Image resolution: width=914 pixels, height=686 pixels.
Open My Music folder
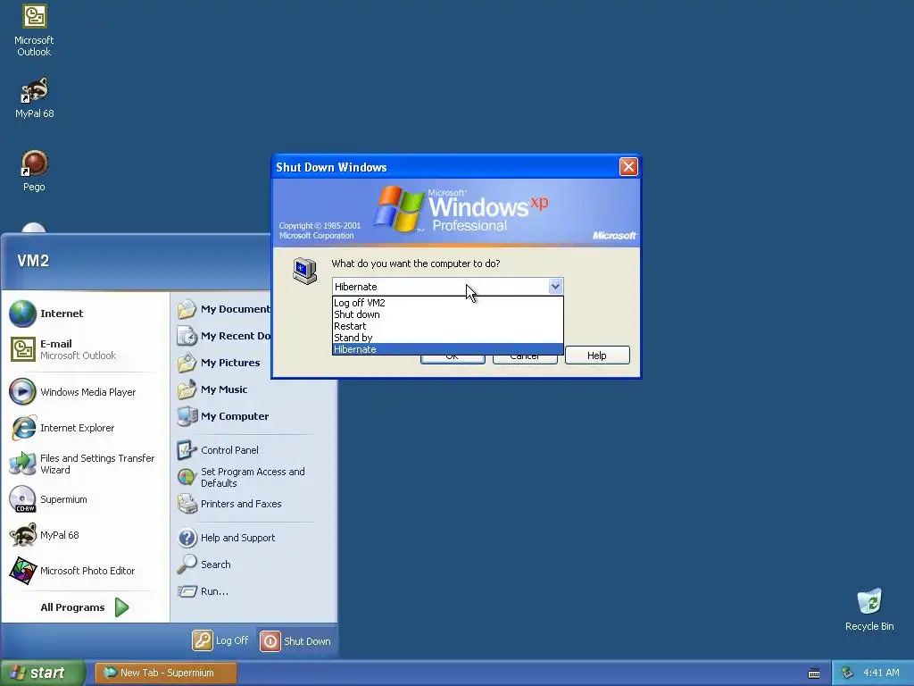pyautogui.click(x=212, y=389)
